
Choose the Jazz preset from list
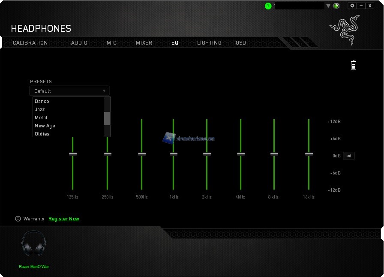click(40, 109)
